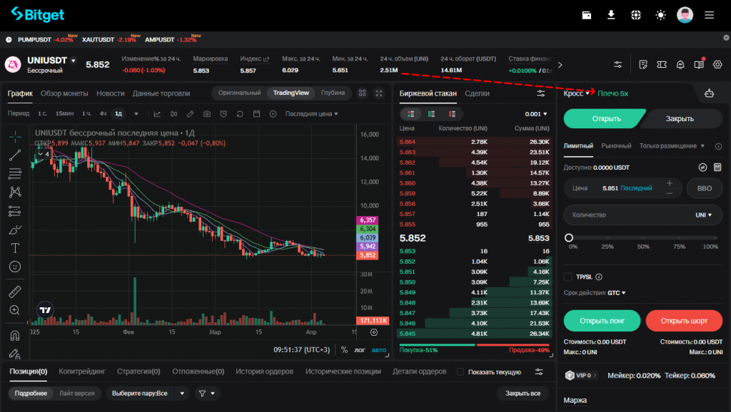This screenshot has height=412, width=731.
Task: Toggle percent scale on chart
Action: click(x=344, y=349)
